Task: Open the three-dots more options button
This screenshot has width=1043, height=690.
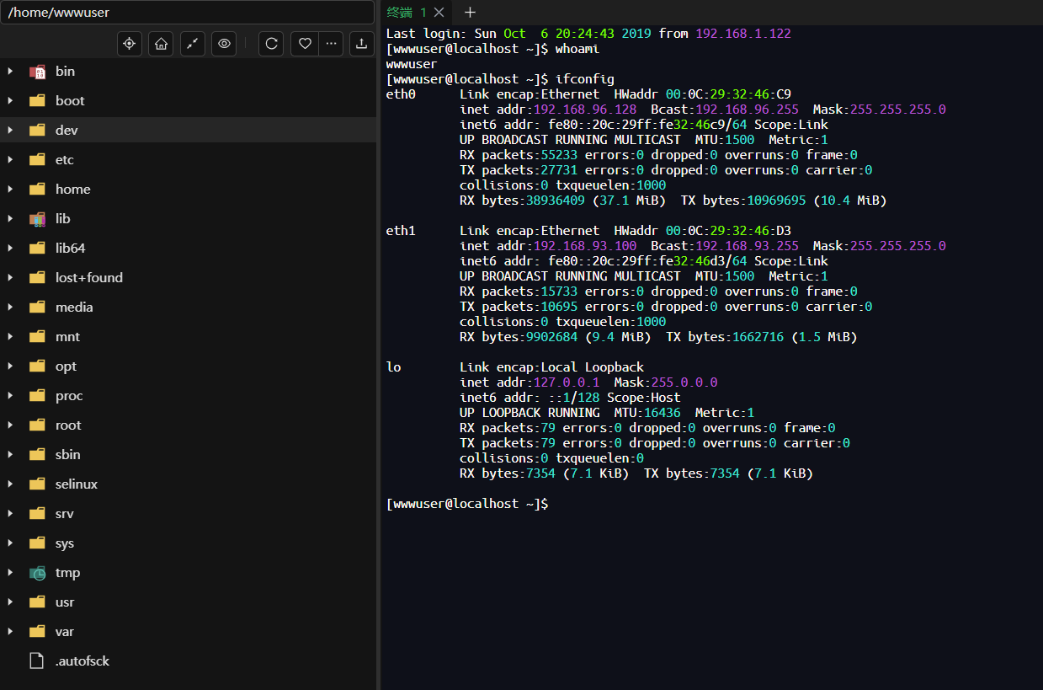Action: pos(331,44)
